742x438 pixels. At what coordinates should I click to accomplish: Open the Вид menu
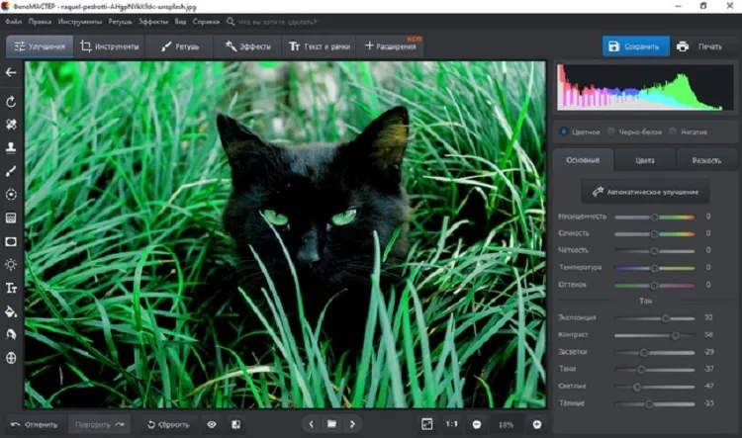[x=180, y=22]
